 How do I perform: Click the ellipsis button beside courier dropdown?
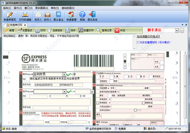pos(182,30)
